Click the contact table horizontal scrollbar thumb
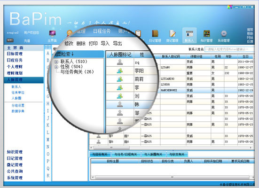 (x=111, y=148)
